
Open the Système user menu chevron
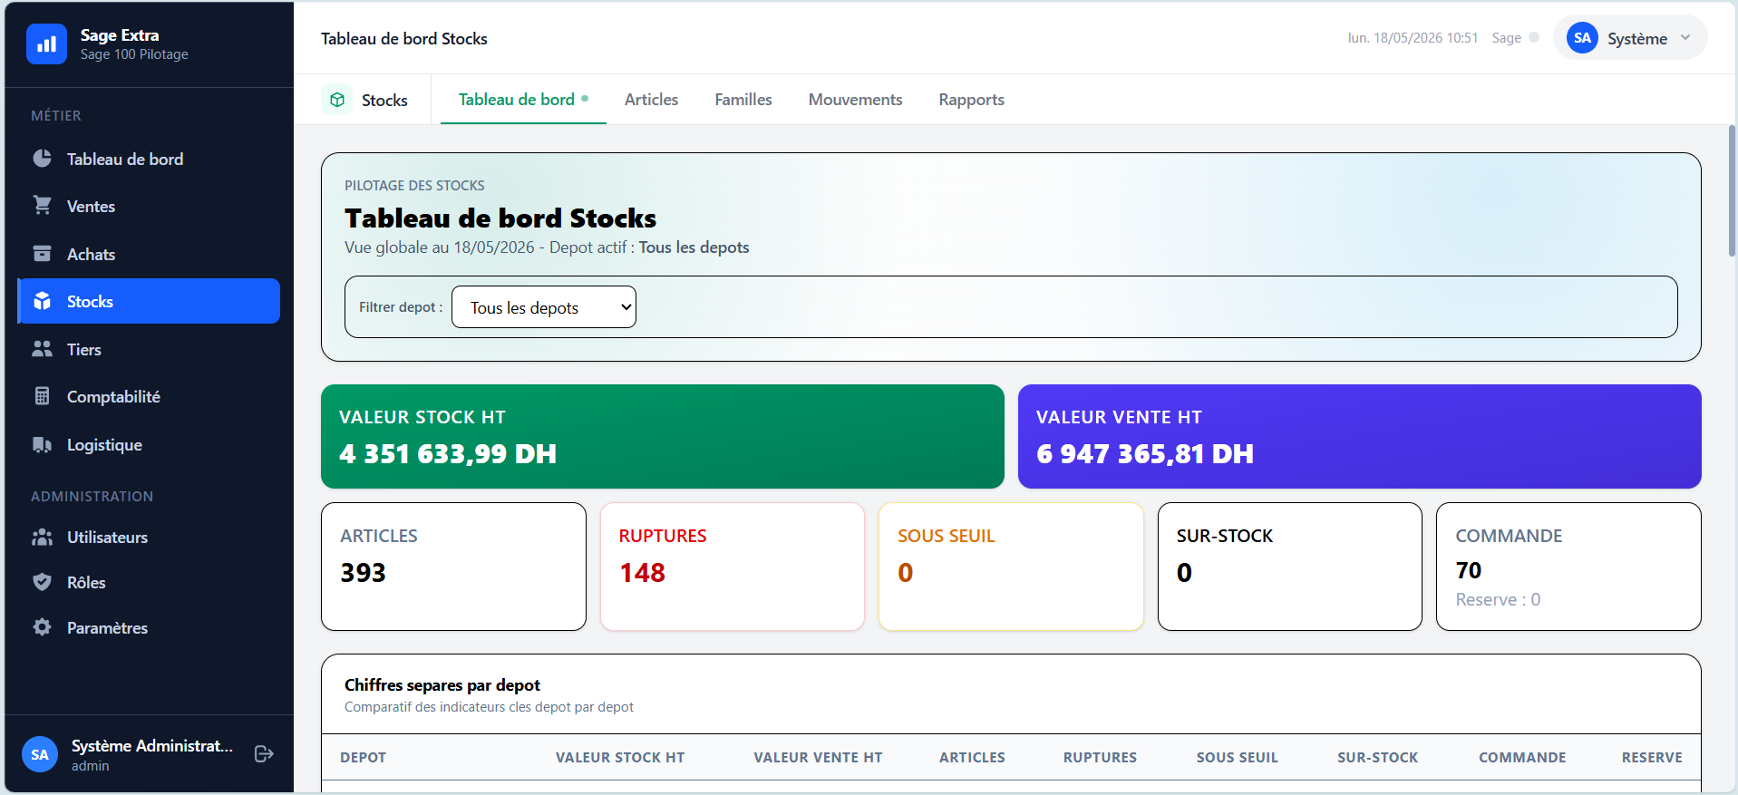coord(1685,38)
